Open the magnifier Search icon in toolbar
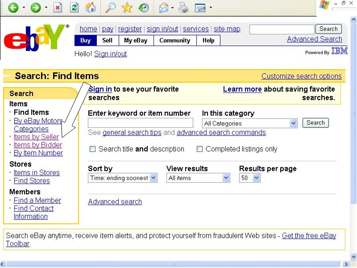The width and height of the screenshot is (357, 268). click(110, 8)
